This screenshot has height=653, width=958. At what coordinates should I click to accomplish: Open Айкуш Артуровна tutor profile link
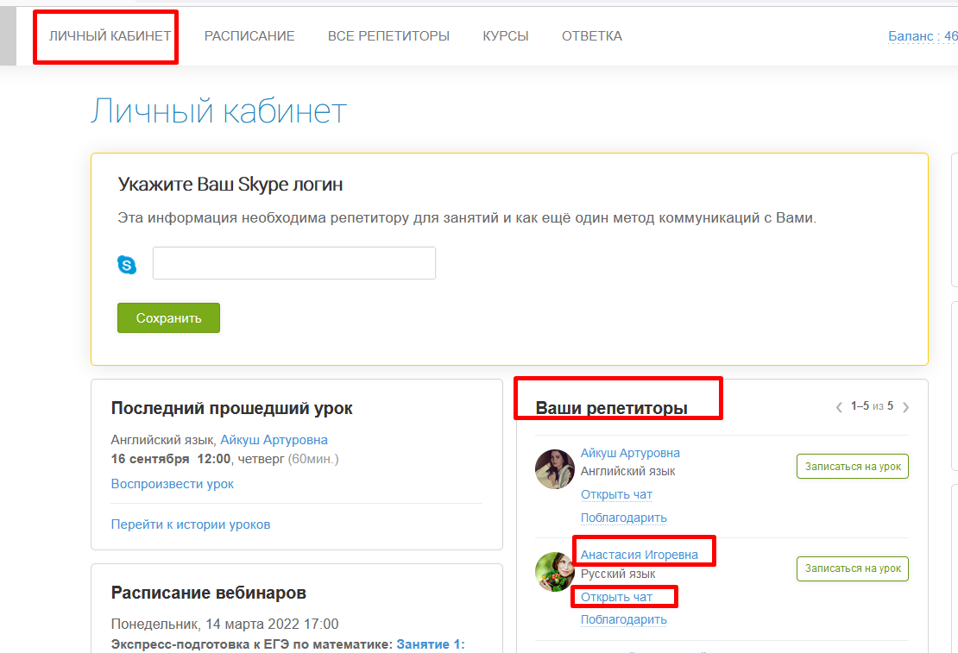tap(630, 453)
